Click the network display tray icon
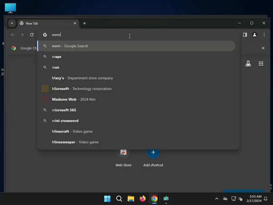Image resolution: width=273 pixels, height=205 pixels. click(234, 199)
